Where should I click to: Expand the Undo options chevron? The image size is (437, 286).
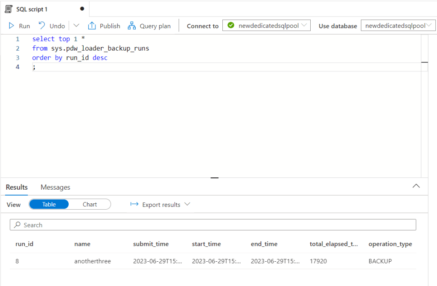click(76, 26)
